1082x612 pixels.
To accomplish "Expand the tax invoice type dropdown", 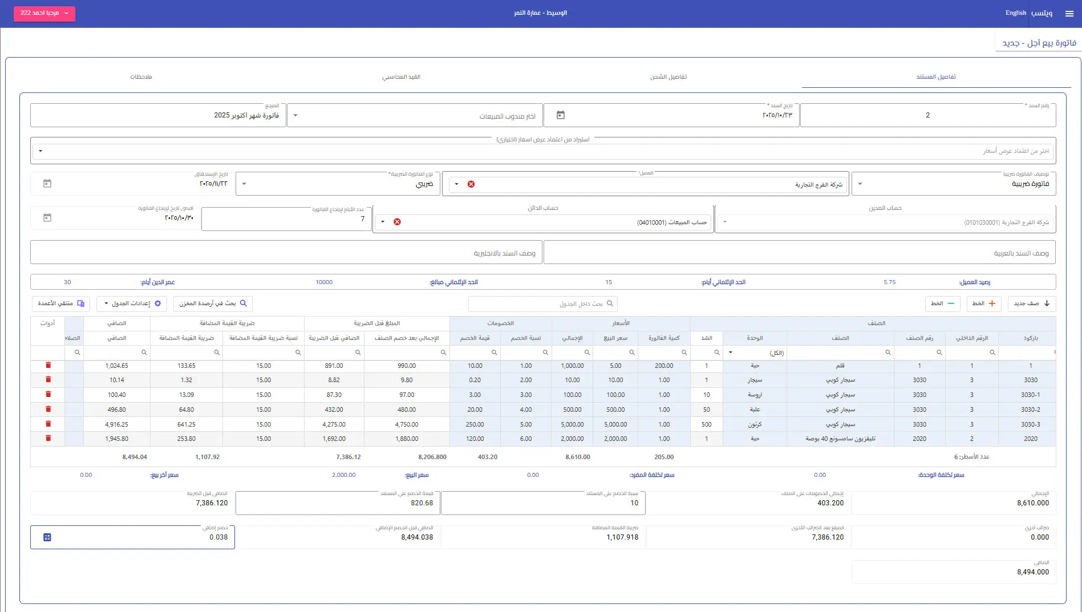I will 244,184.
